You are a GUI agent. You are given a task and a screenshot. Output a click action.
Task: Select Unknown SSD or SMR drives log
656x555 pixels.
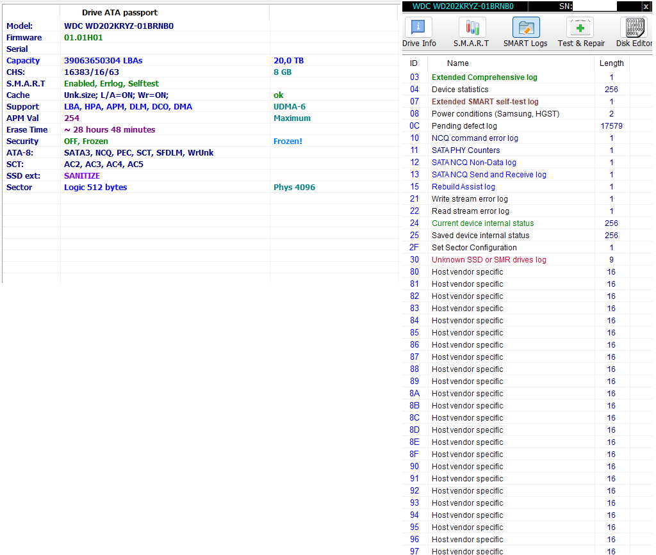527,259
